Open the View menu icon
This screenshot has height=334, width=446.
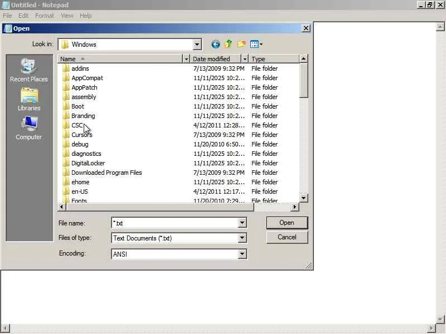coord(256,44)
